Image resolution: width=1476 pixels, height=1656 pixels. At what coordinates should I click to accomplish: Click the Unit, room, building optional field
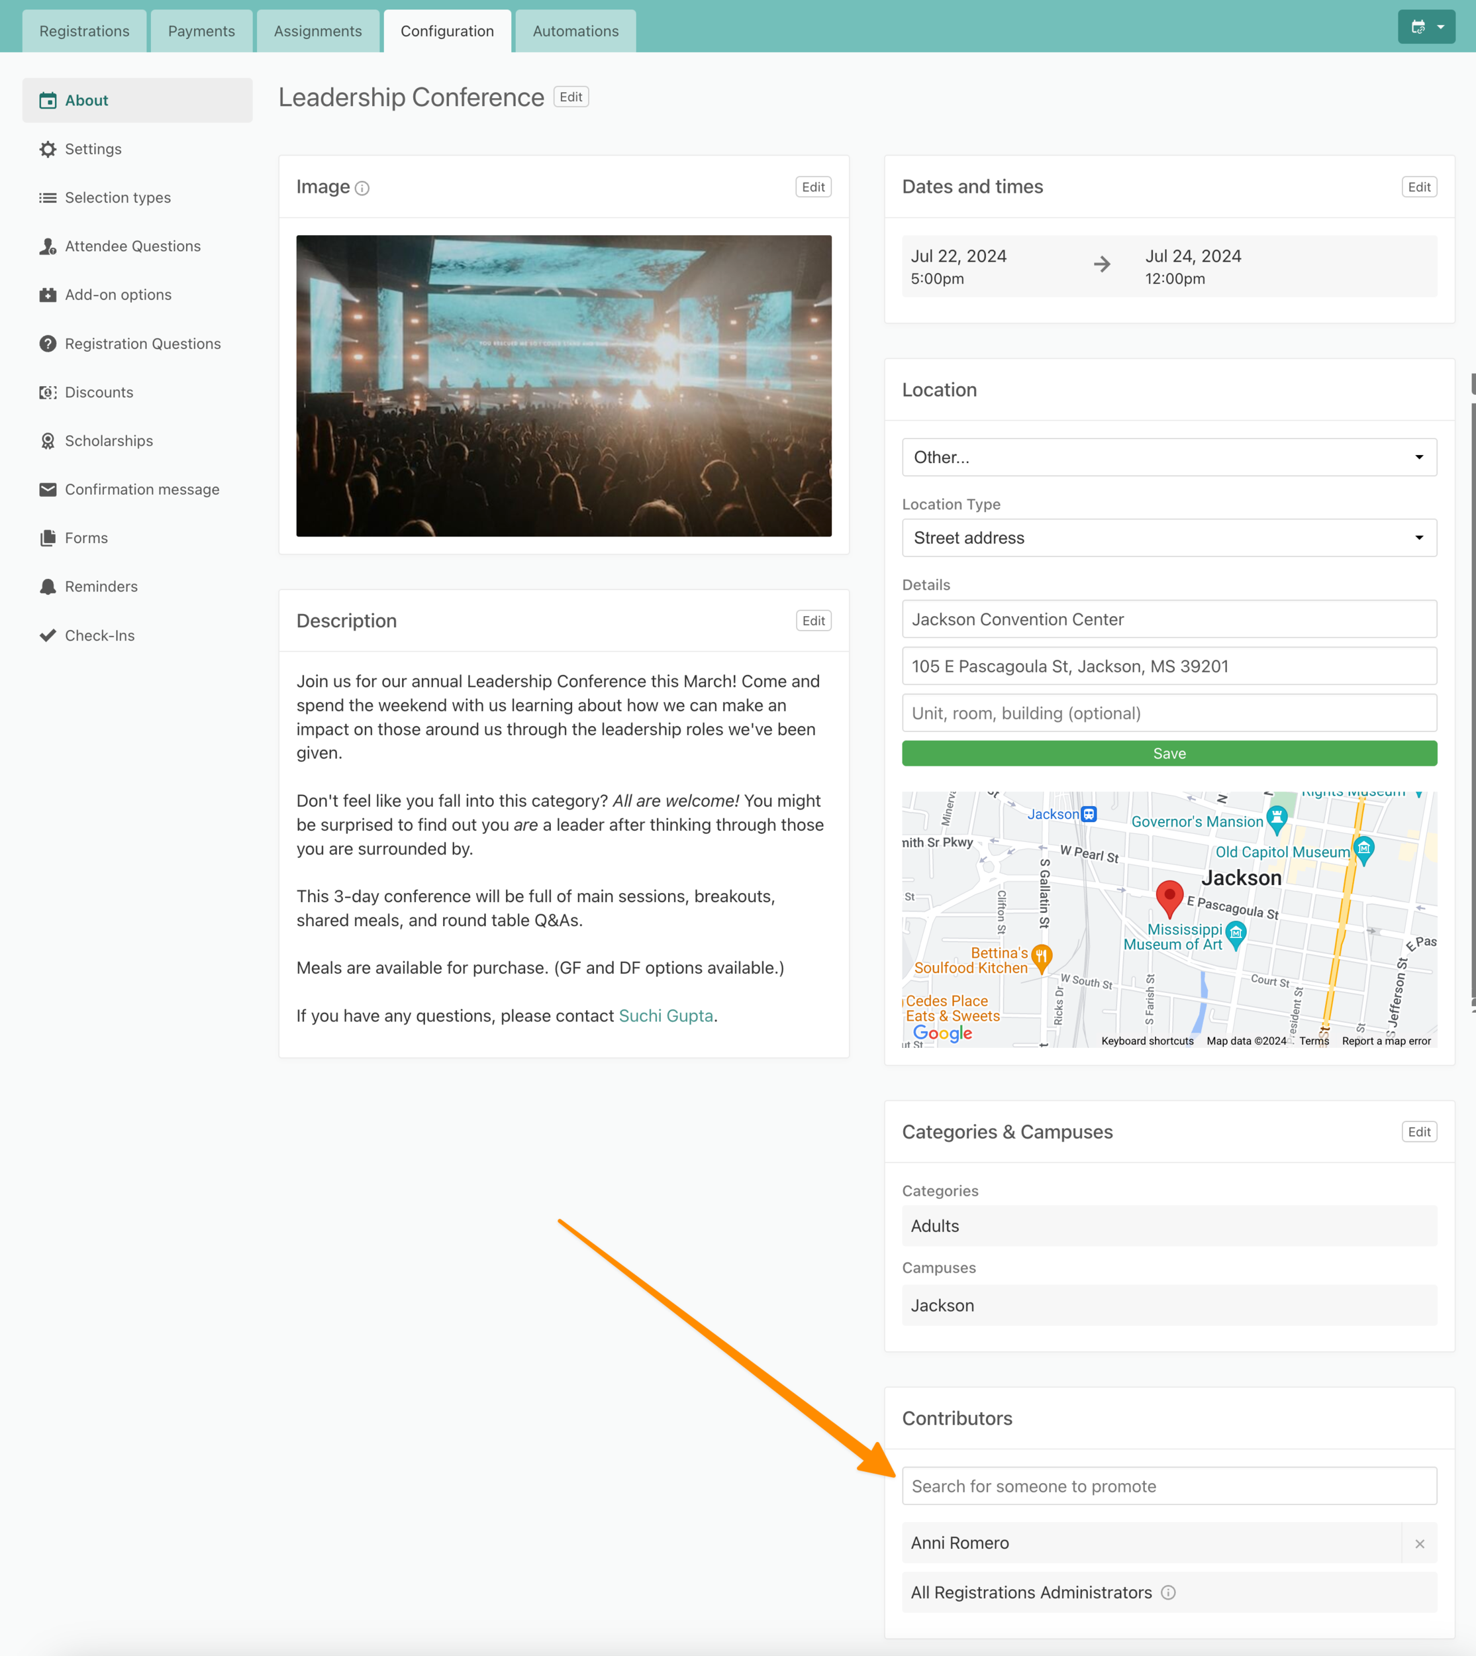point(1169,713)
